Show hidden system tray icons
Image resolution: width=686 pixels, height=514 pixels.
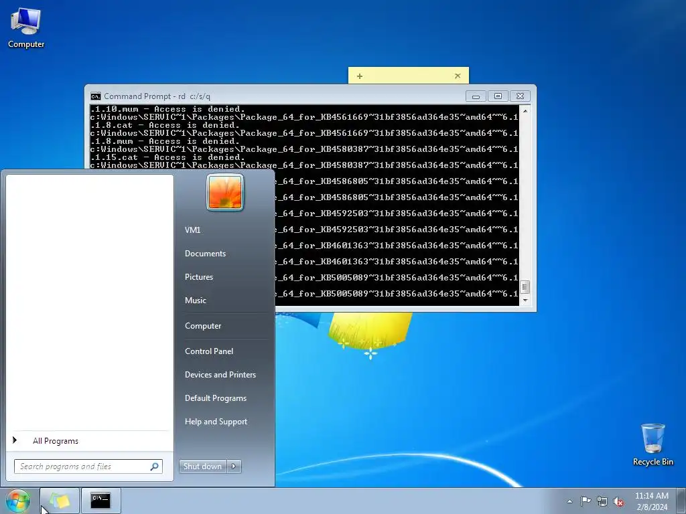point(569,501)
